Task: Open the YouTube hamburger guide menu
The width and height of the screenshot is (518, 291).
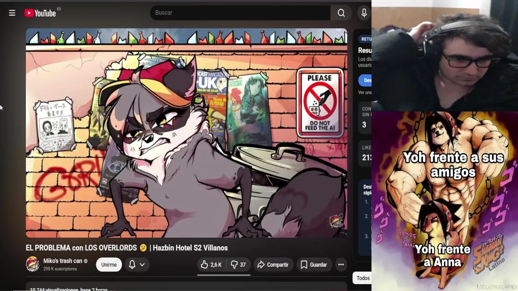Action: point(12,13)
